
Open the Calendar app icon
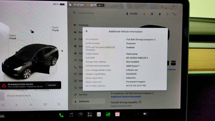tap(117, 114)
